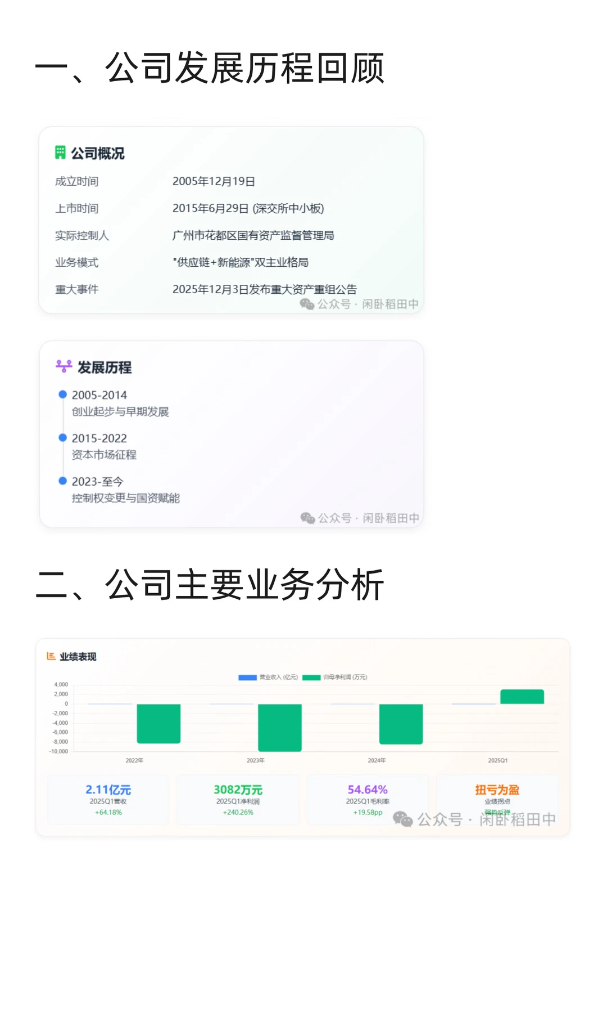Click the 2025Q1净利润 caption
This screenshot has width=607, height=1013.
tap(238, 801)
